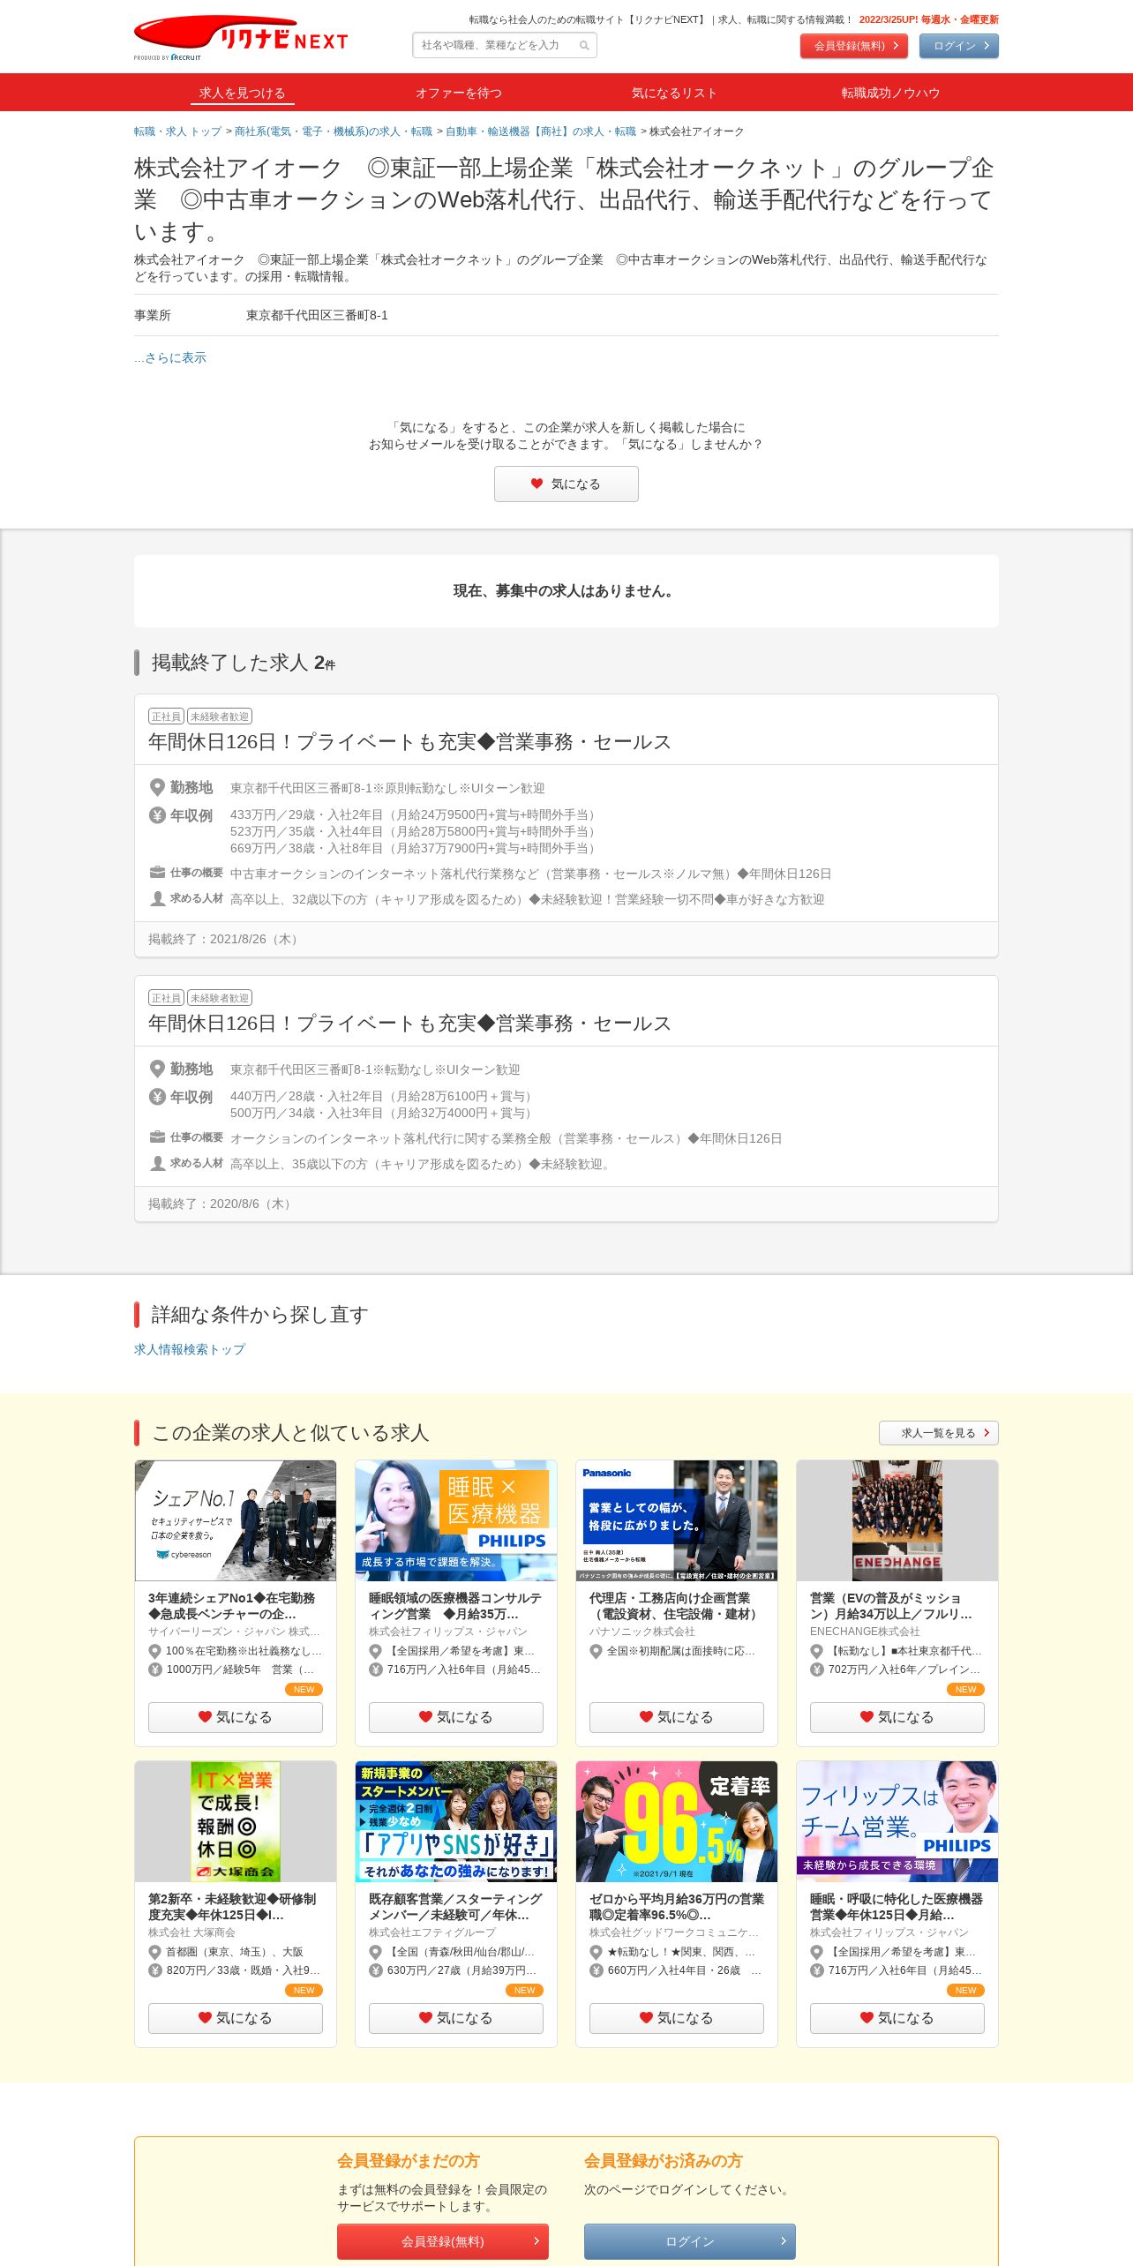Open the 定着率96.5% thumbnail
The height and width of the screenshot is (2266, 1133).
tap(677, 1821)
